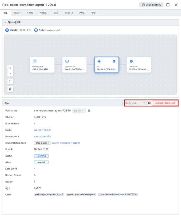181x218 pixels.
Task: Close the pod detail slide
Action: (x=176, y=5)
